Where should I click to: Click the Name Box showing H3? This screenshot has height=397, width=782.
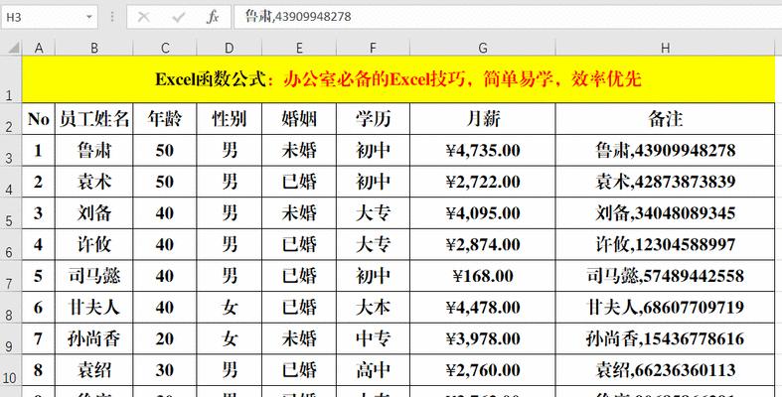click(50, 18)
